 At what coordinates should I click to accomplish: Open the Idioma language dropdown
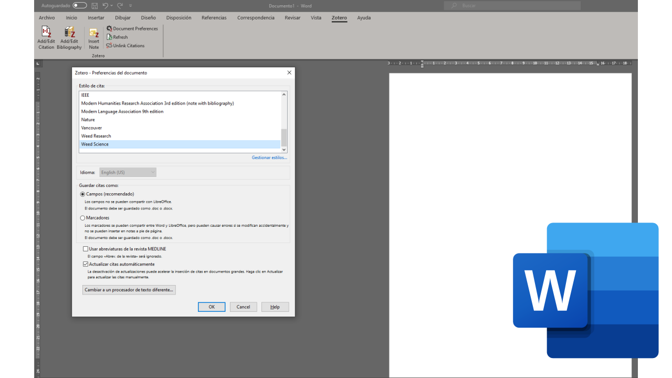[128, 172]
